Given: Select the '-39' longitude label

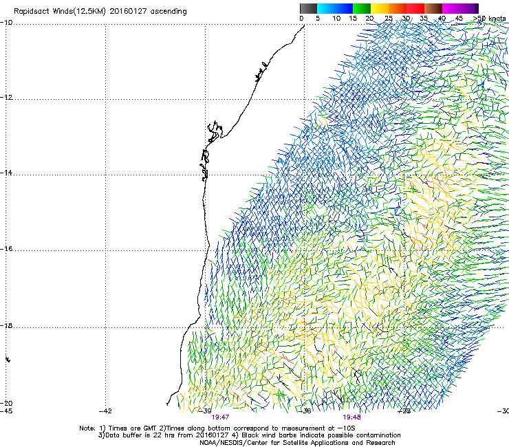Looking at the screenshot, I should click(x=205, y=411).
